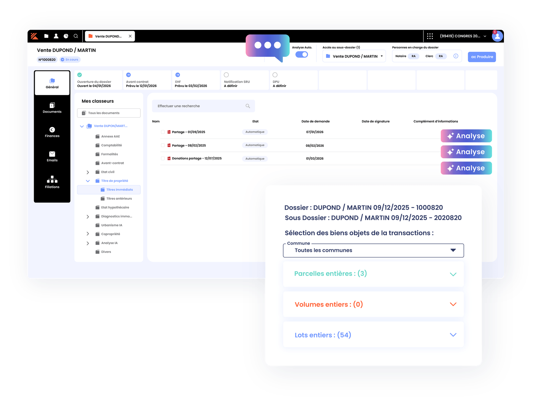Click PDF icon of Donations partage row

coord(169,159)
